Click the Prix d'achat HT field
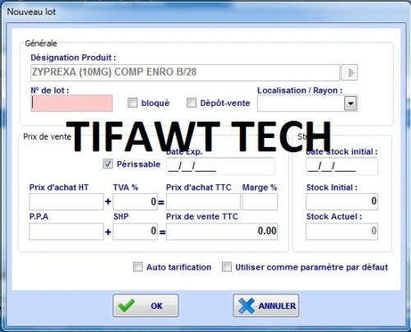The width and height of the screenshot is (411, 332). [67, 201]
